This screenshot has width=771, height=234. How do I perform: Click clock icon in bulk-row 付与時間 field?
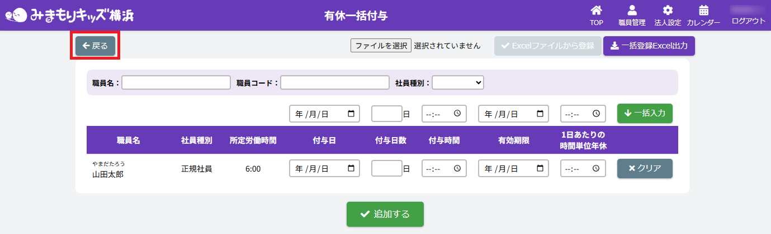(x=457, y=114)
